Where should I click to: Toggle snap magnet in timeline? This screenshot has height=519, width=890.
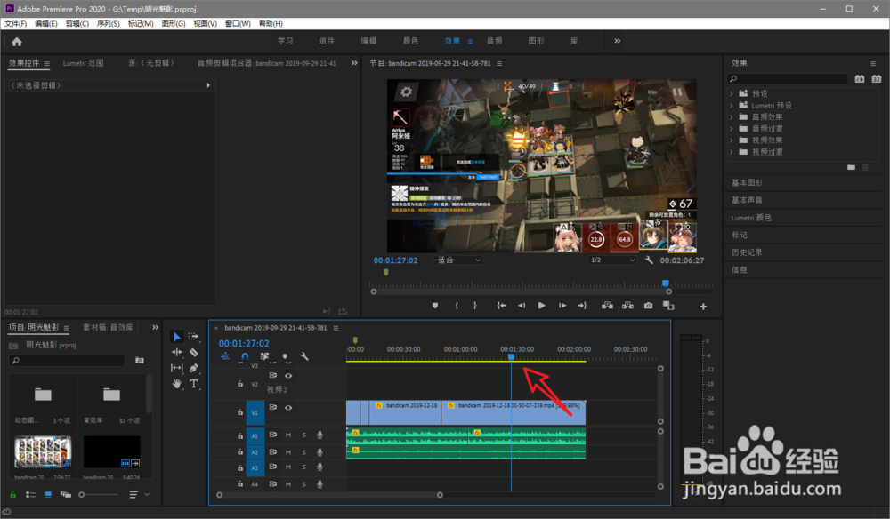pyautogui.click(x=245, y=356)
